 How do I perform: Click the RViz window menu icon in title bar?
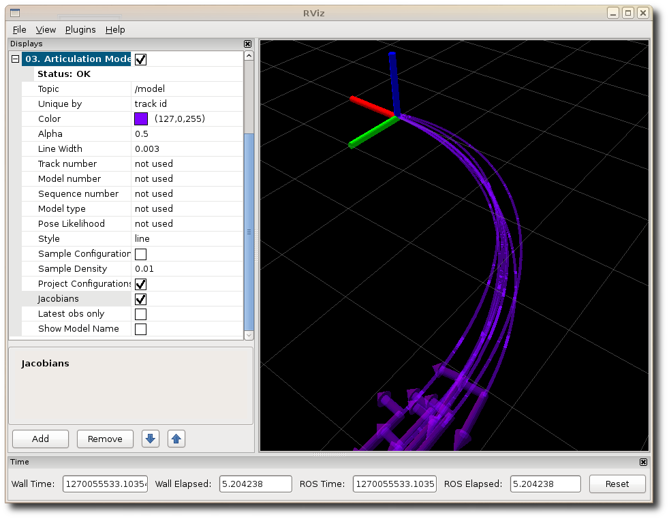pyautogui.click(x=15, y=12)
